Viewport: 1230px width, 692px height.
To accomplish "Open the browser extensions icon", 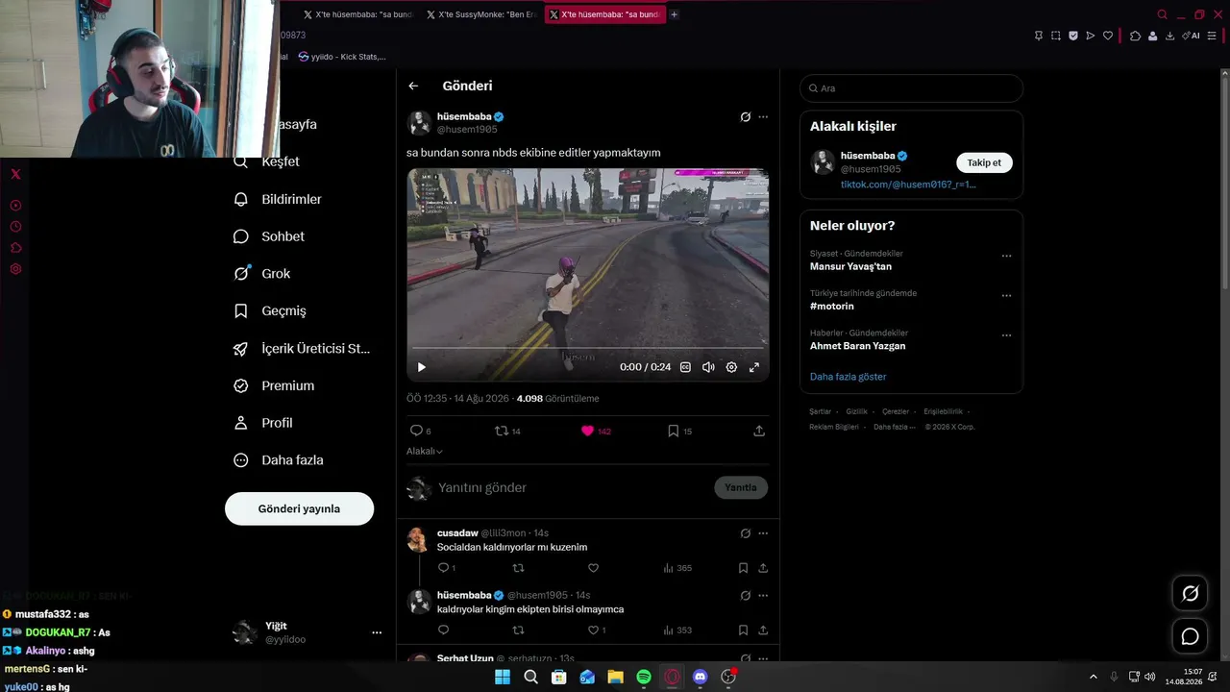I will pyautogui.click(x=1135, y=36).
